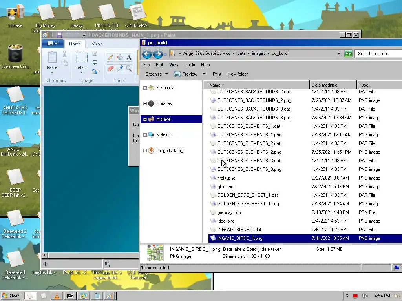Activate the Color picker eyedropper tool
Viewport: 402px width, 301px height.
tap(119, 68)
